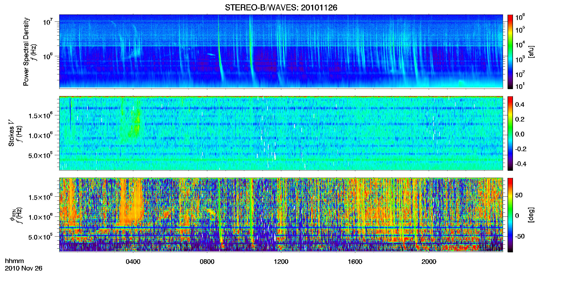Click the 0800 time tick label
The height and width of the screenshot is (289, 562).
pyautogui.click(x=207, y=262)
